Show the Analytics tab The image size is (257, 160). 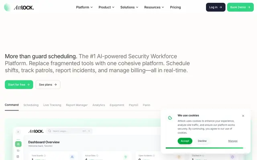[x=99, y=105]
